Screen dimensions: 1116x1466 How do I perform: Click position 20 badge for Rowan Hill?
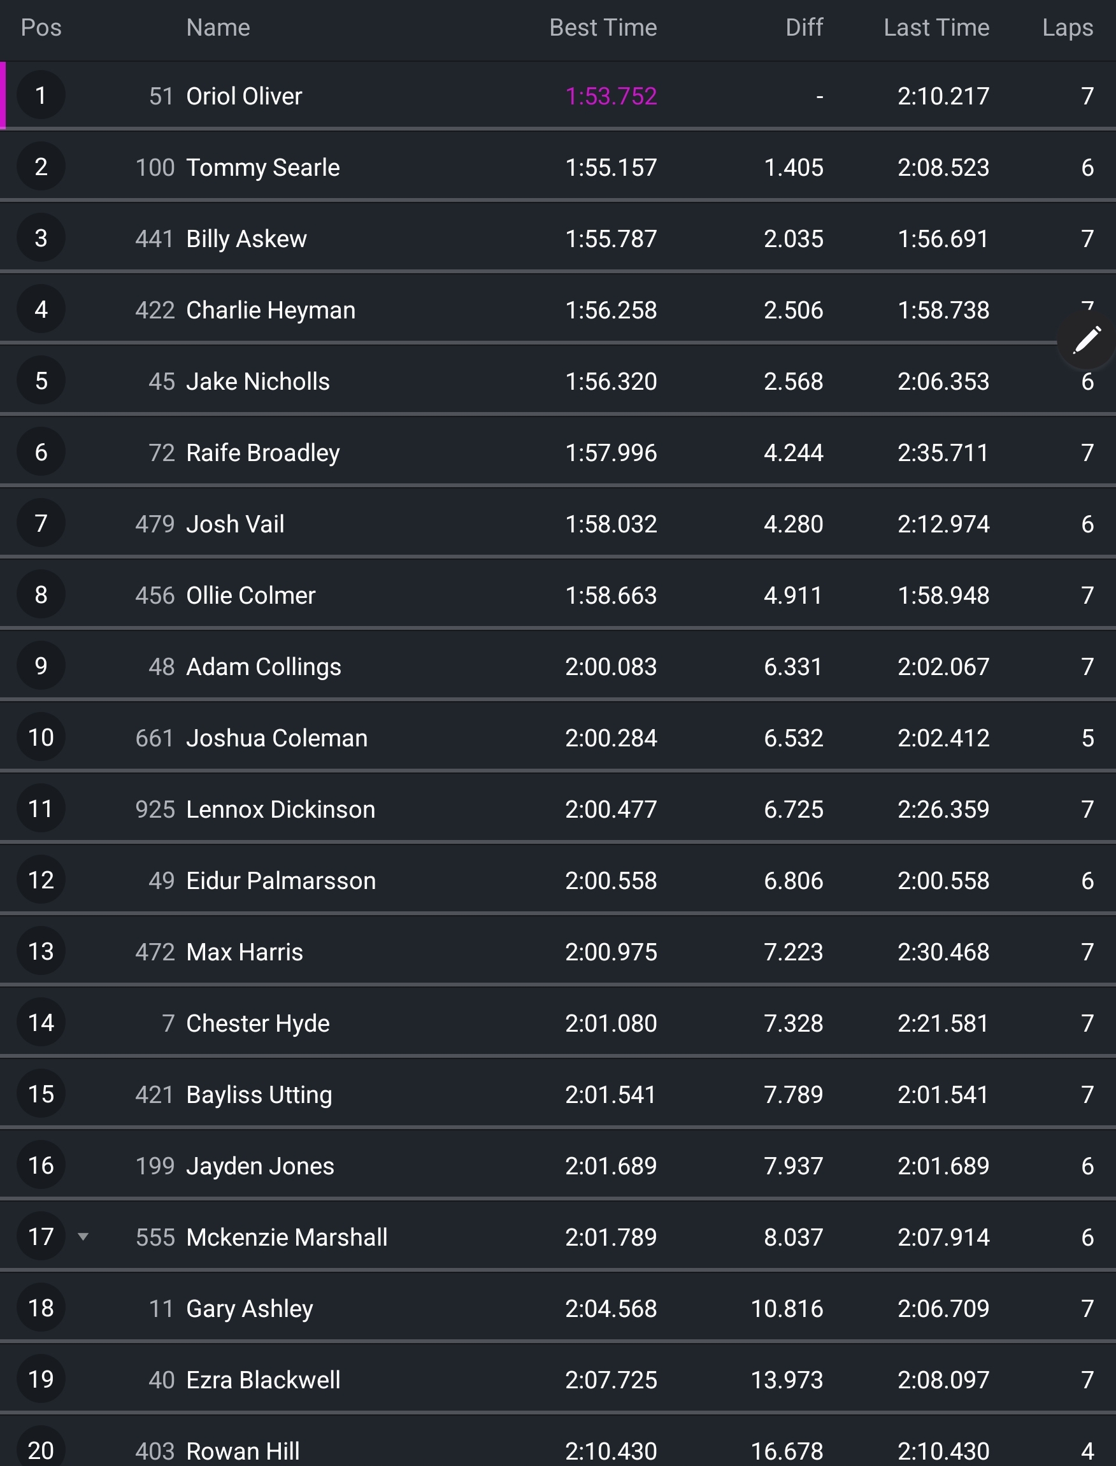(x=41, y=1450)
